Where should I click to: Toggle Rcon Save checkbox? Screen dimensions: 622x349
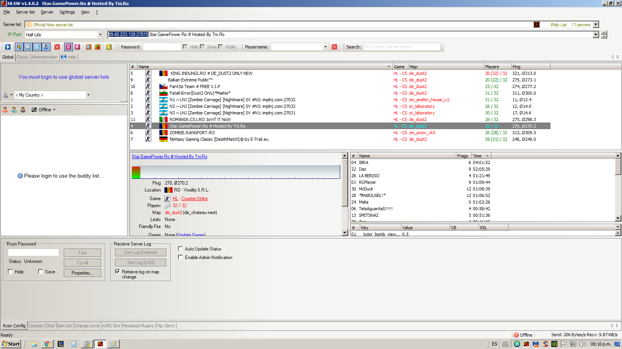point(40,271)
